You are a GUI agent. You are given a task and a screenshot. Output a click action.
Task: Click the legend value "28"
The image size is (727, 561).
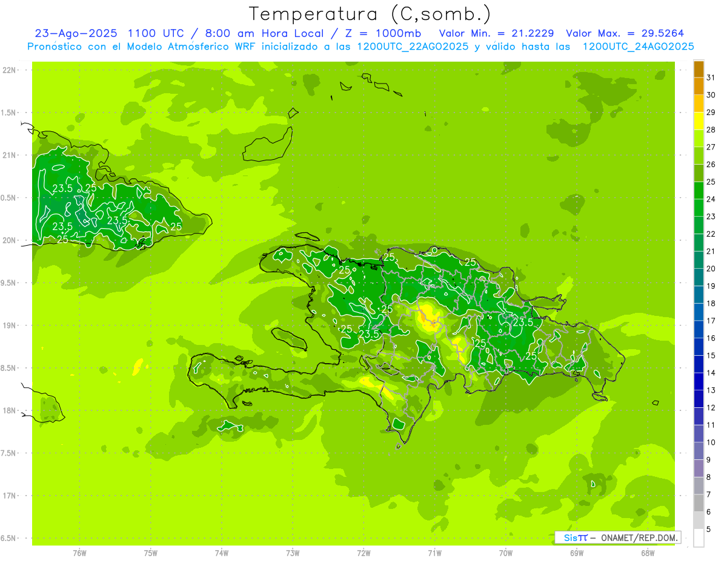tap(711, 130)
